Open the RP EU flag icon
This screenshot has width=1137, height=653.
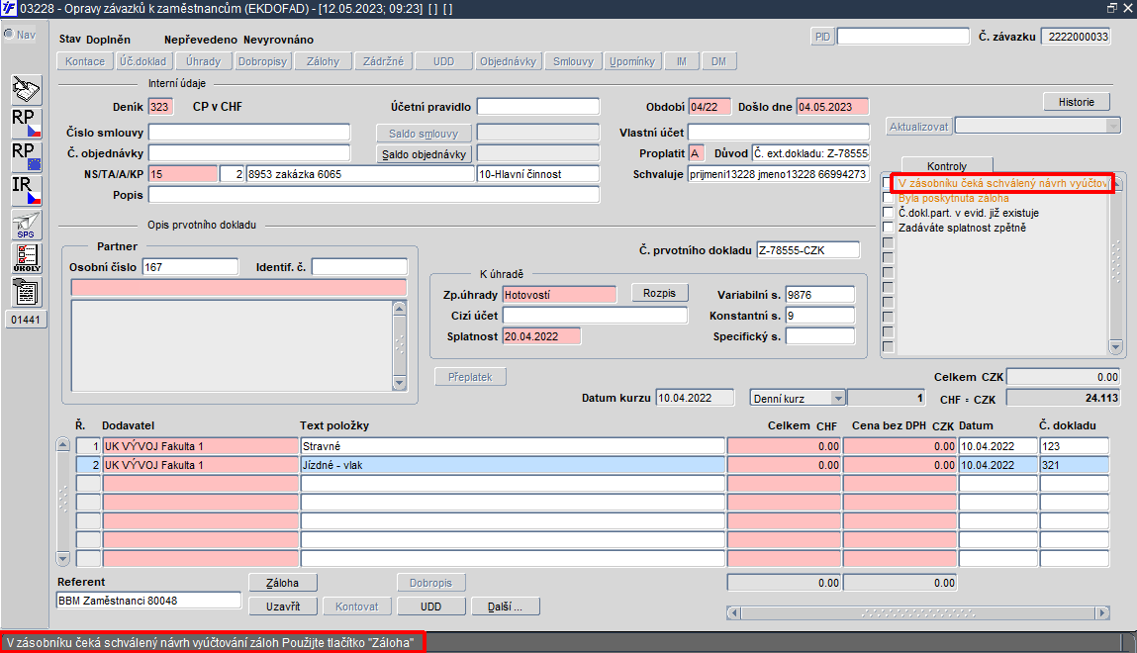pos(26,156)
